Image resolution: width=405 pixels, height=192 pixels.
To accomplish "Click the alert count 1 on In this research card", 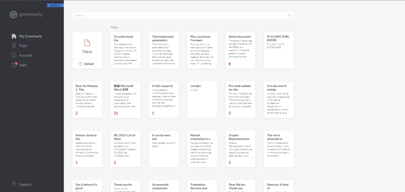I will (x=153, y=113).
